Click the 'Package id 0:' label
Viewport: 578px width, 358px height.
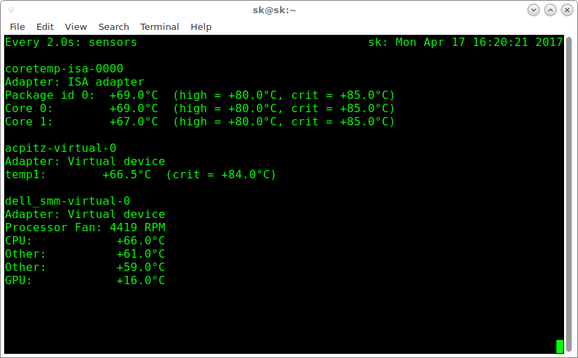click(x=50, y=95)
